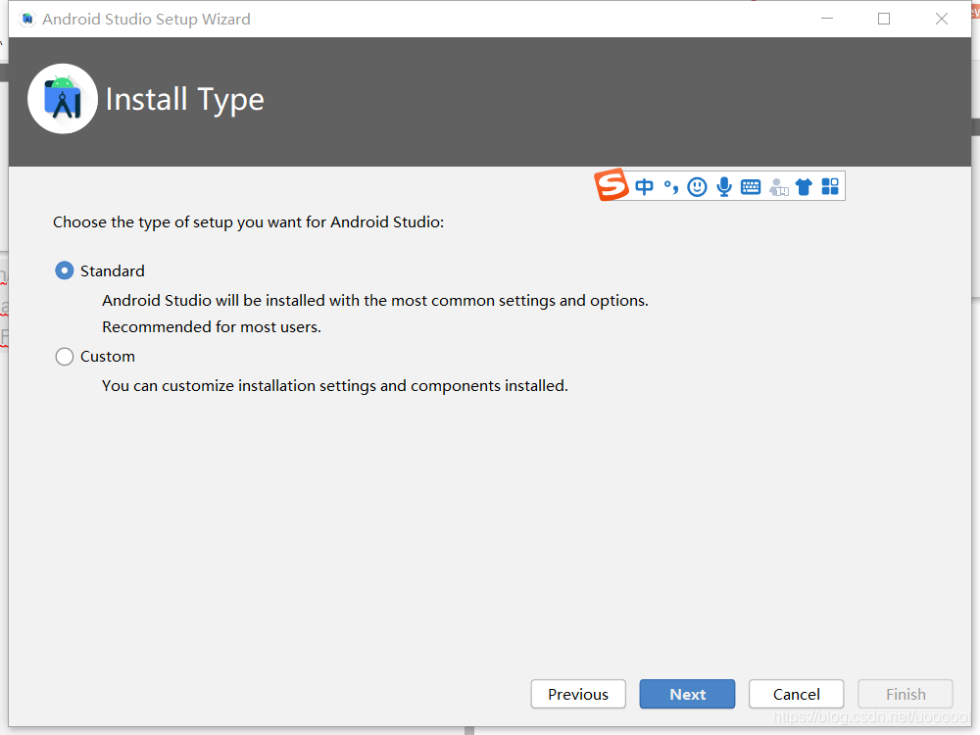
Task: Toggle Chinese input mode 中 icon
Action: click(644, 186)
